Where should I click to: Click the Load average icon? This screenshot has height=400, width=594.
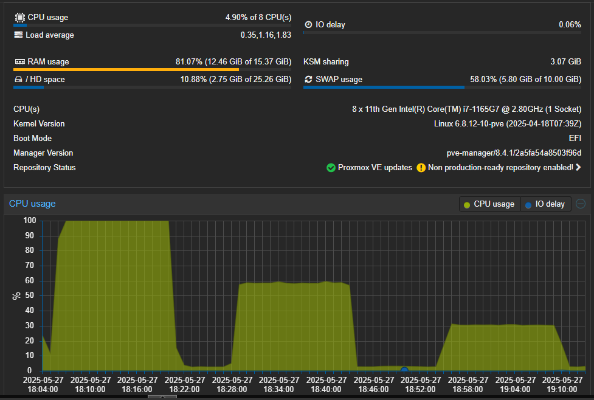(19, 35)
